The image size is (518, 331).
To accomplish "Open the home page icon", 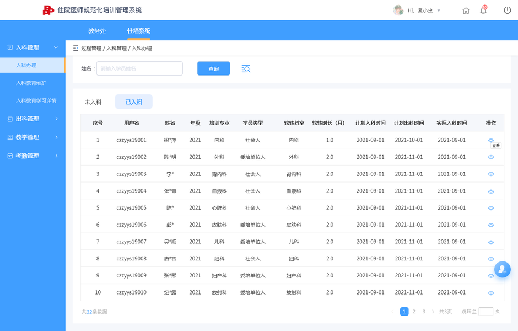I will pos(466,10).
